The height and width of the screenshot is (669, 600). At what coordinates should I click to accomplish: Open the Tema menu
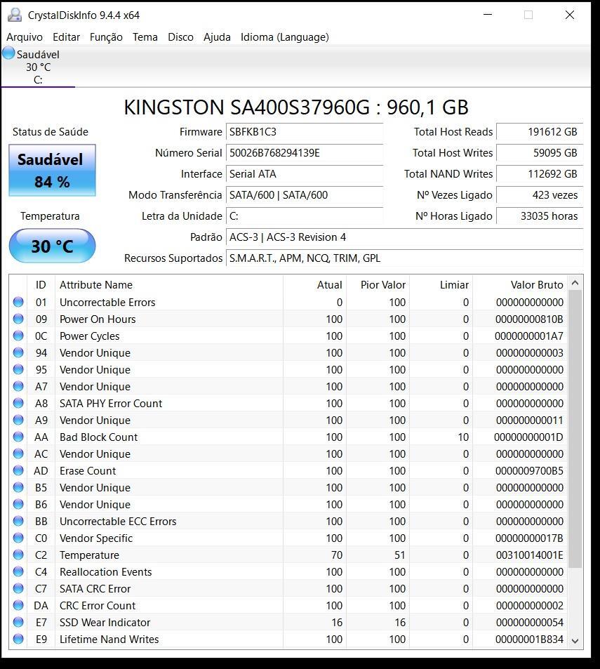tap(145, 37)
